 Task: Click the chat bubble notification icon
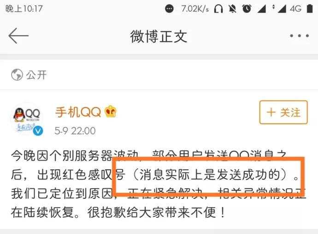pyautogui.click(x=169, y=9)
